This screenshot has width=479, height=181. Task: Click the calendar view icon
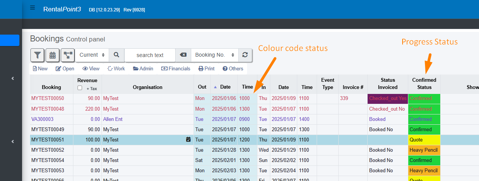[x=52, y=55]
